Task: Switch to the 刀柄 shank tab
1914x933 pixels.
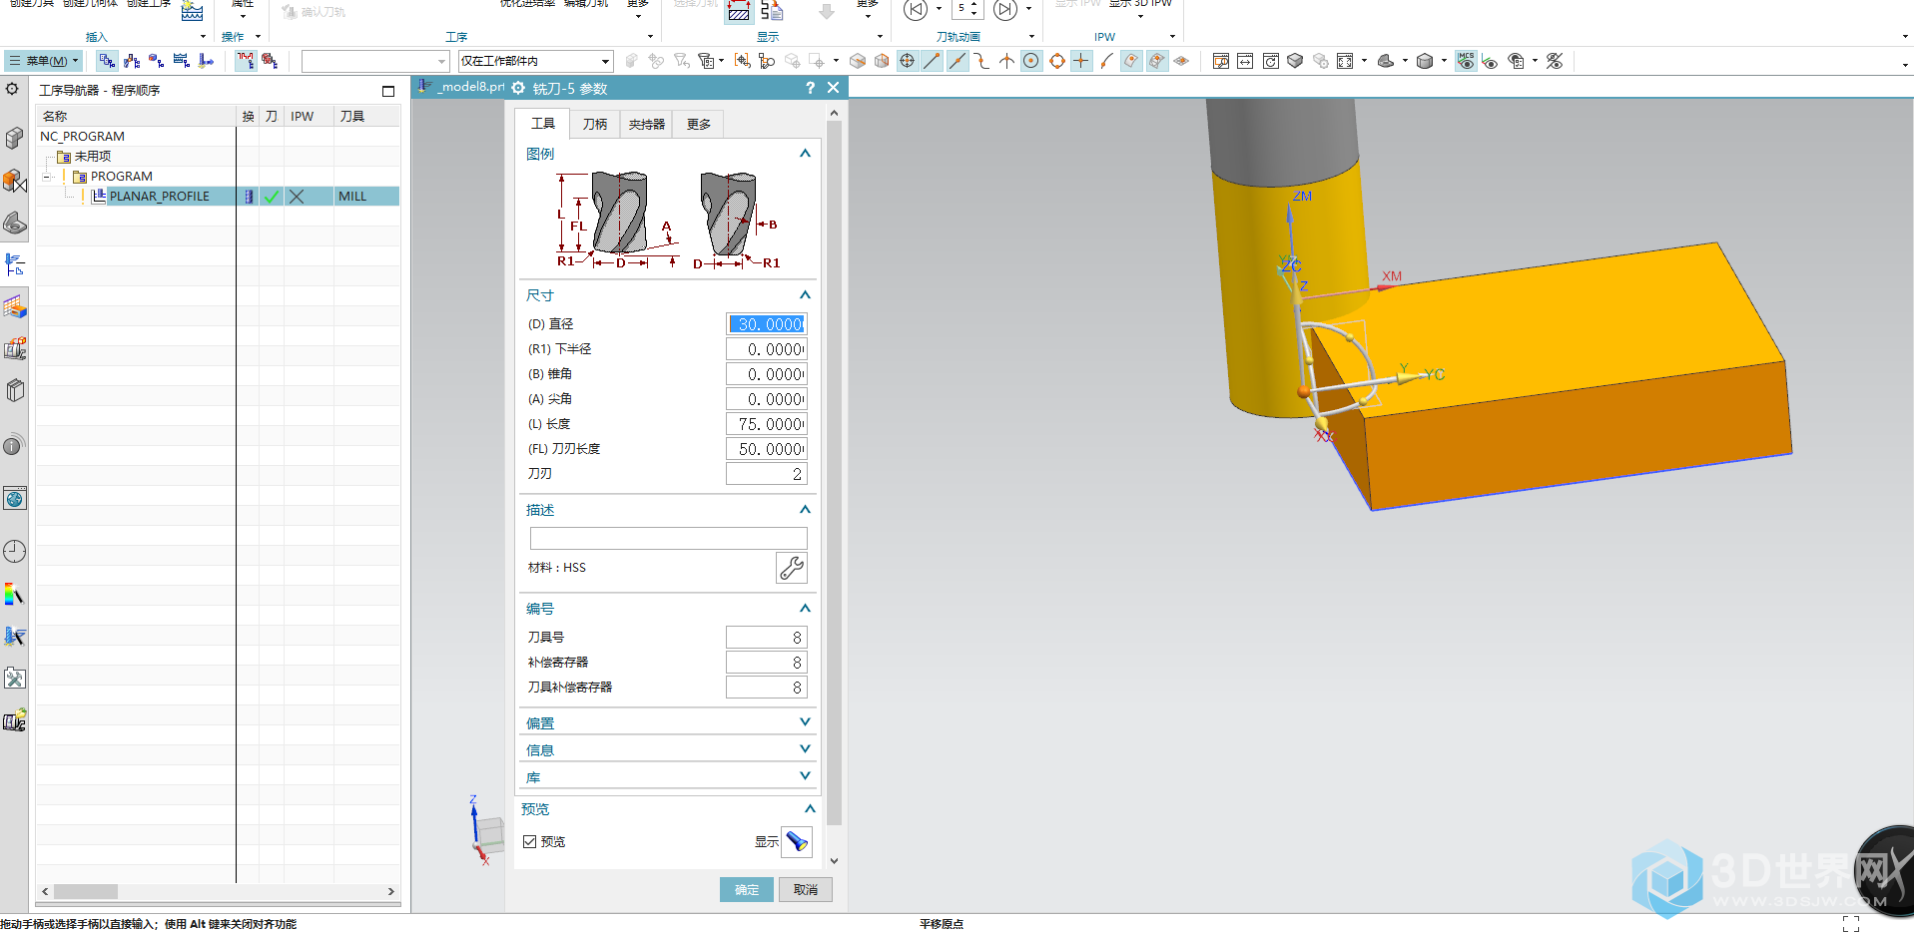Action: (595, 124)
